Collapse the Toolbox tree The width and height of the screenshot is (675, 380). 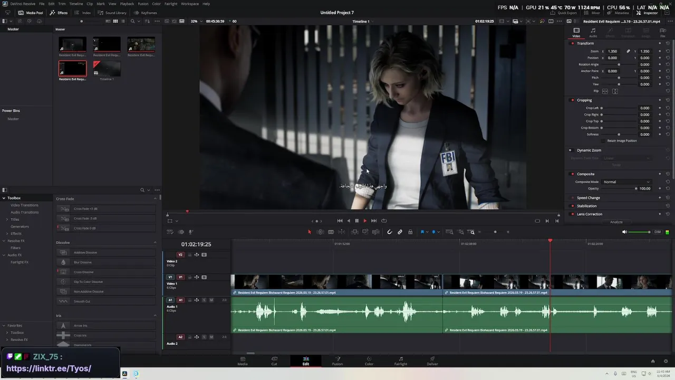(x=4, y=198)
